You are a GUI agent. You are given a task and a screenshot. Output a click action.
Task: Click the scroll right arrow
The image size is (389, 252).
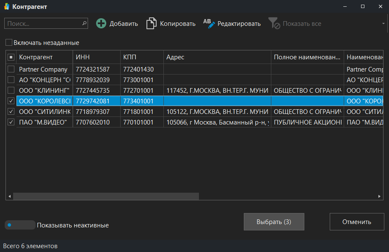380,197
